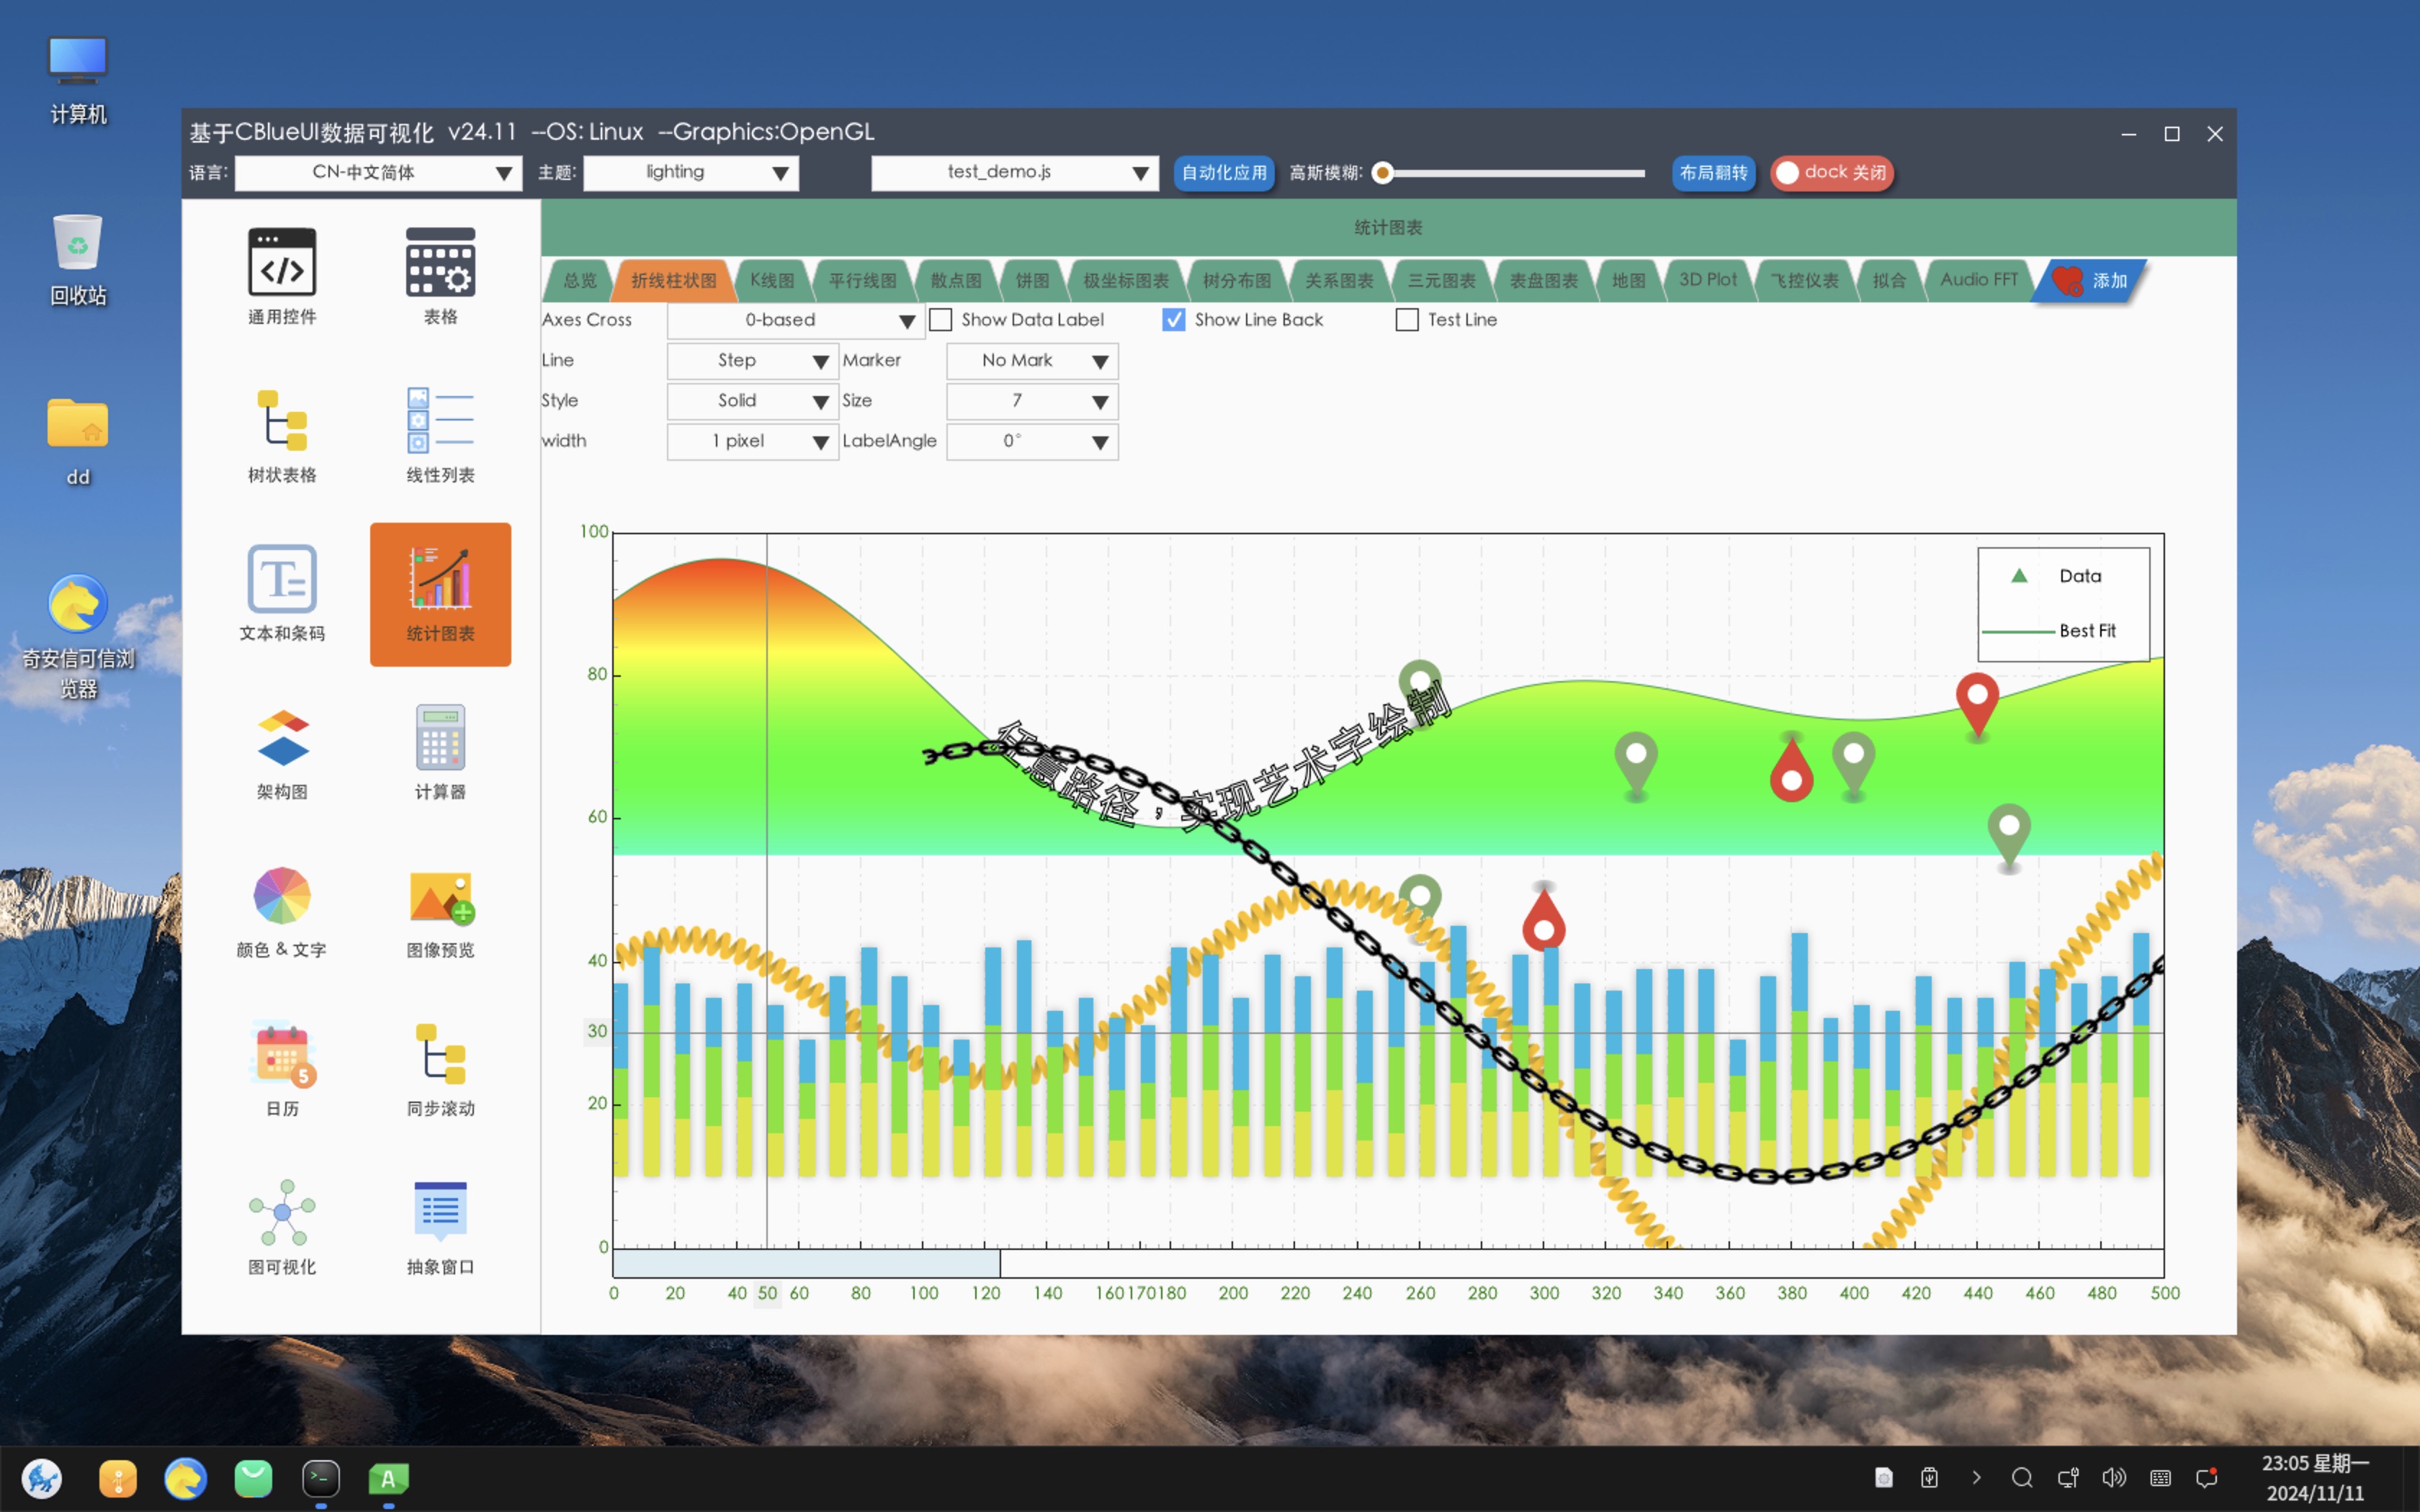Expand the 主题 lighting theme dropdown
The image size is (2420, 1512).
pos(691,173)
